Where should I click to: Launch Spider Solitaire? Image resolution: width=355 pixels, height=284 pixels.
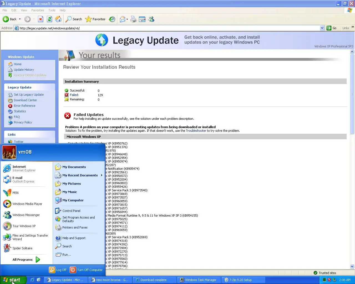27,248
